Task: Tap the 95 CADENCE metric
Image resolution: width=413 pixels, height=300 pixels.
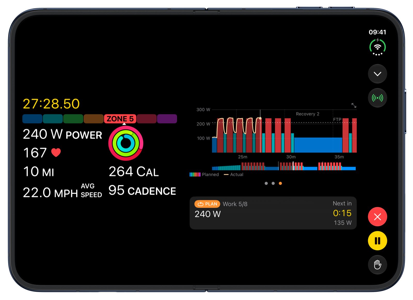Action: pos(142,191)
